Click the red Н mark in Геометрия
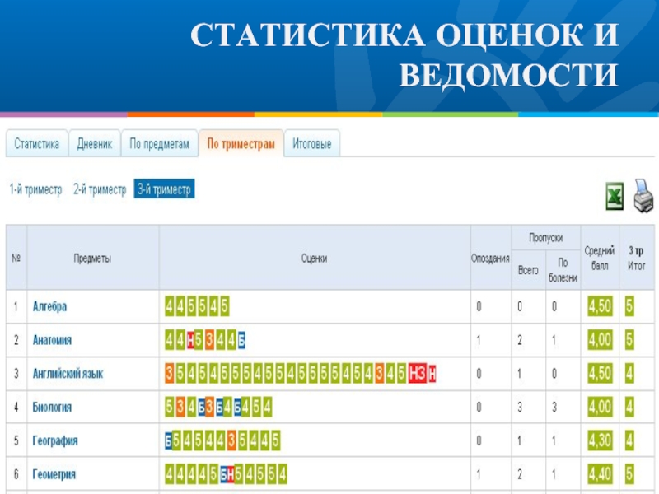This screenshot has width=659, height=494. click(x=231, y=475)
